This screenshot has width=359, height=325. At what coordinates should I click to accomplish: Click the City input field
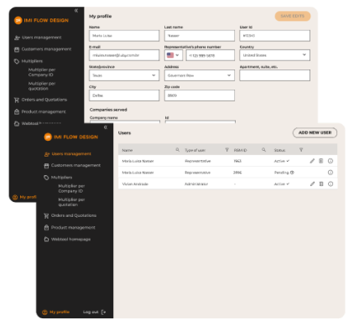coord(124,95)
